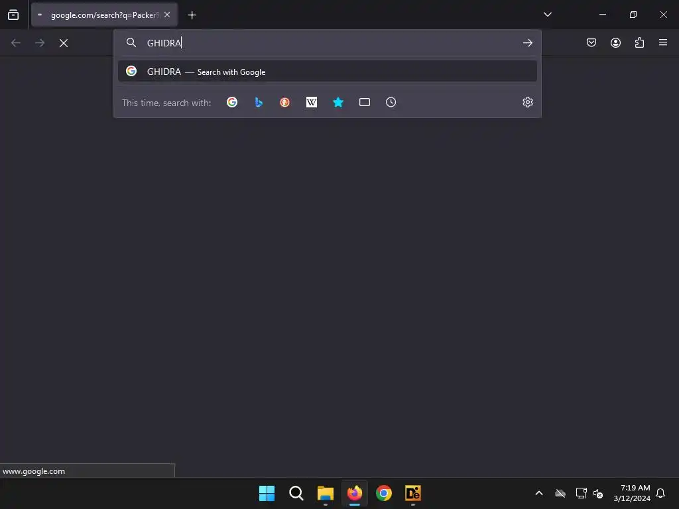Open the De app in taskbar

point(413,493)
